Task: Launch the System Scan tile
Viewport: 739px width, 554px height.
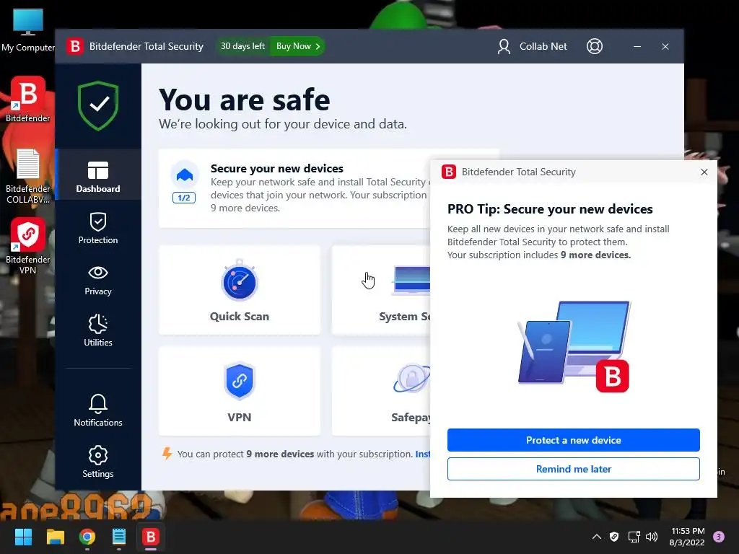Action: click(x=381, y=290)
